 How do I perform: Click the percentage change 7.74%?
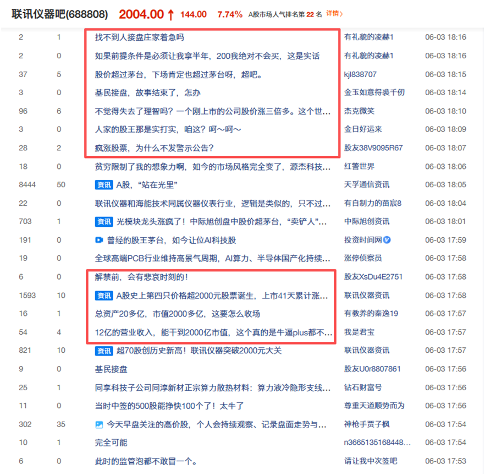click(x=230, y=14)
